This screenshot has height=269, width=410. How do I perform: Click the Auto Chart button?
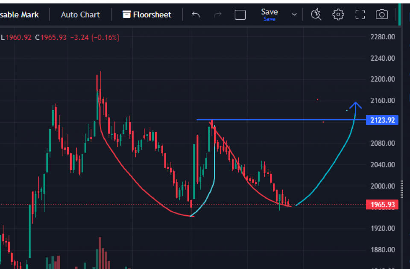pyautogui.click(x=80, y=15)
